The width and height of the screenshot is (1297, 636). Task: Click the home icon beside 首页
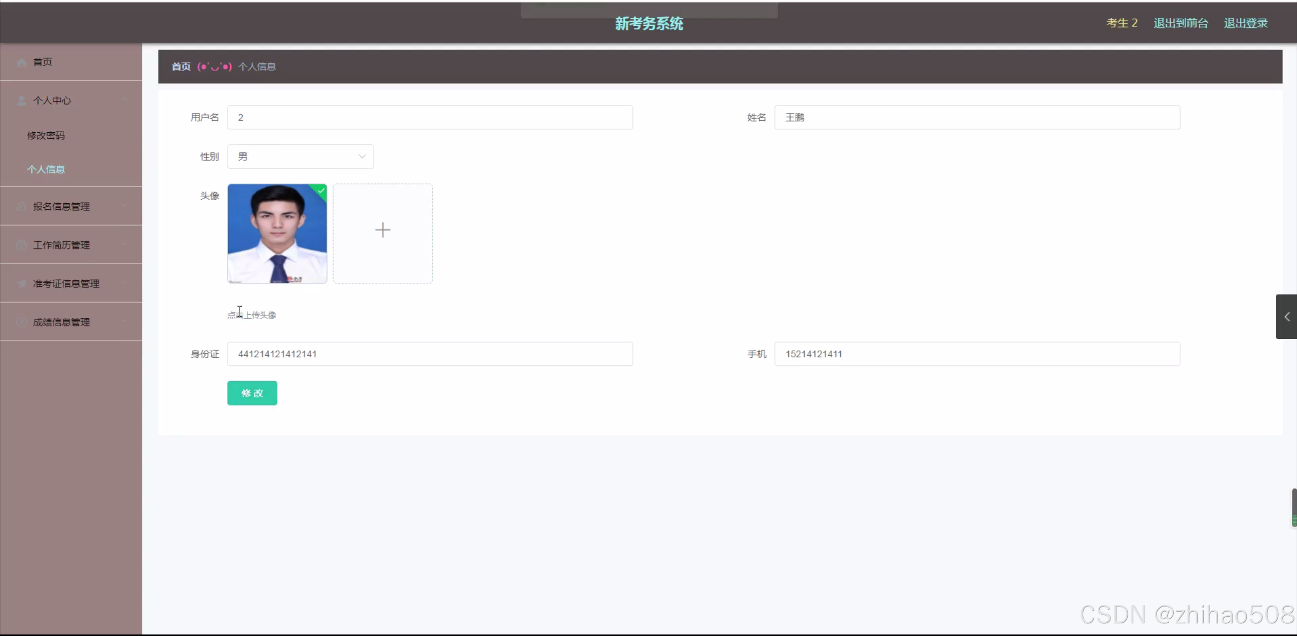21,62
